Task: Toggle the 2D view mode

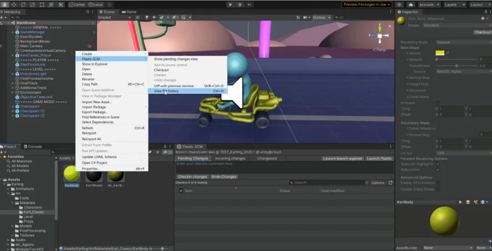Action: click(137, 18)
